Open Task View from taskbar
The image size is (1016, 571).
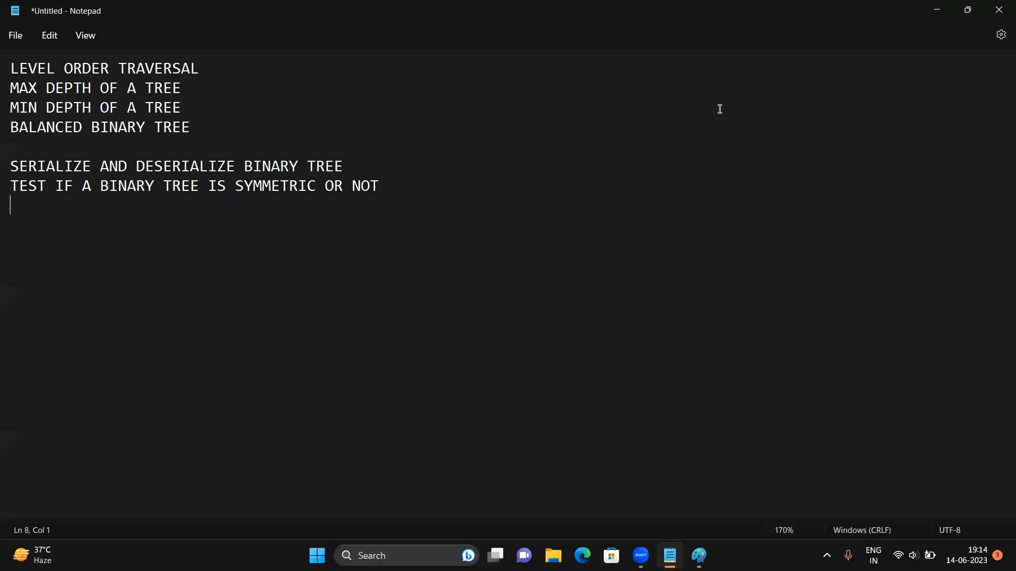pos(495,555)
